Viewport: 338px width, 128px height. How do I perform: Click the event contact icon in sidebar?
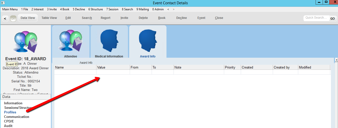pyautogui.click(x=26, y=42)
